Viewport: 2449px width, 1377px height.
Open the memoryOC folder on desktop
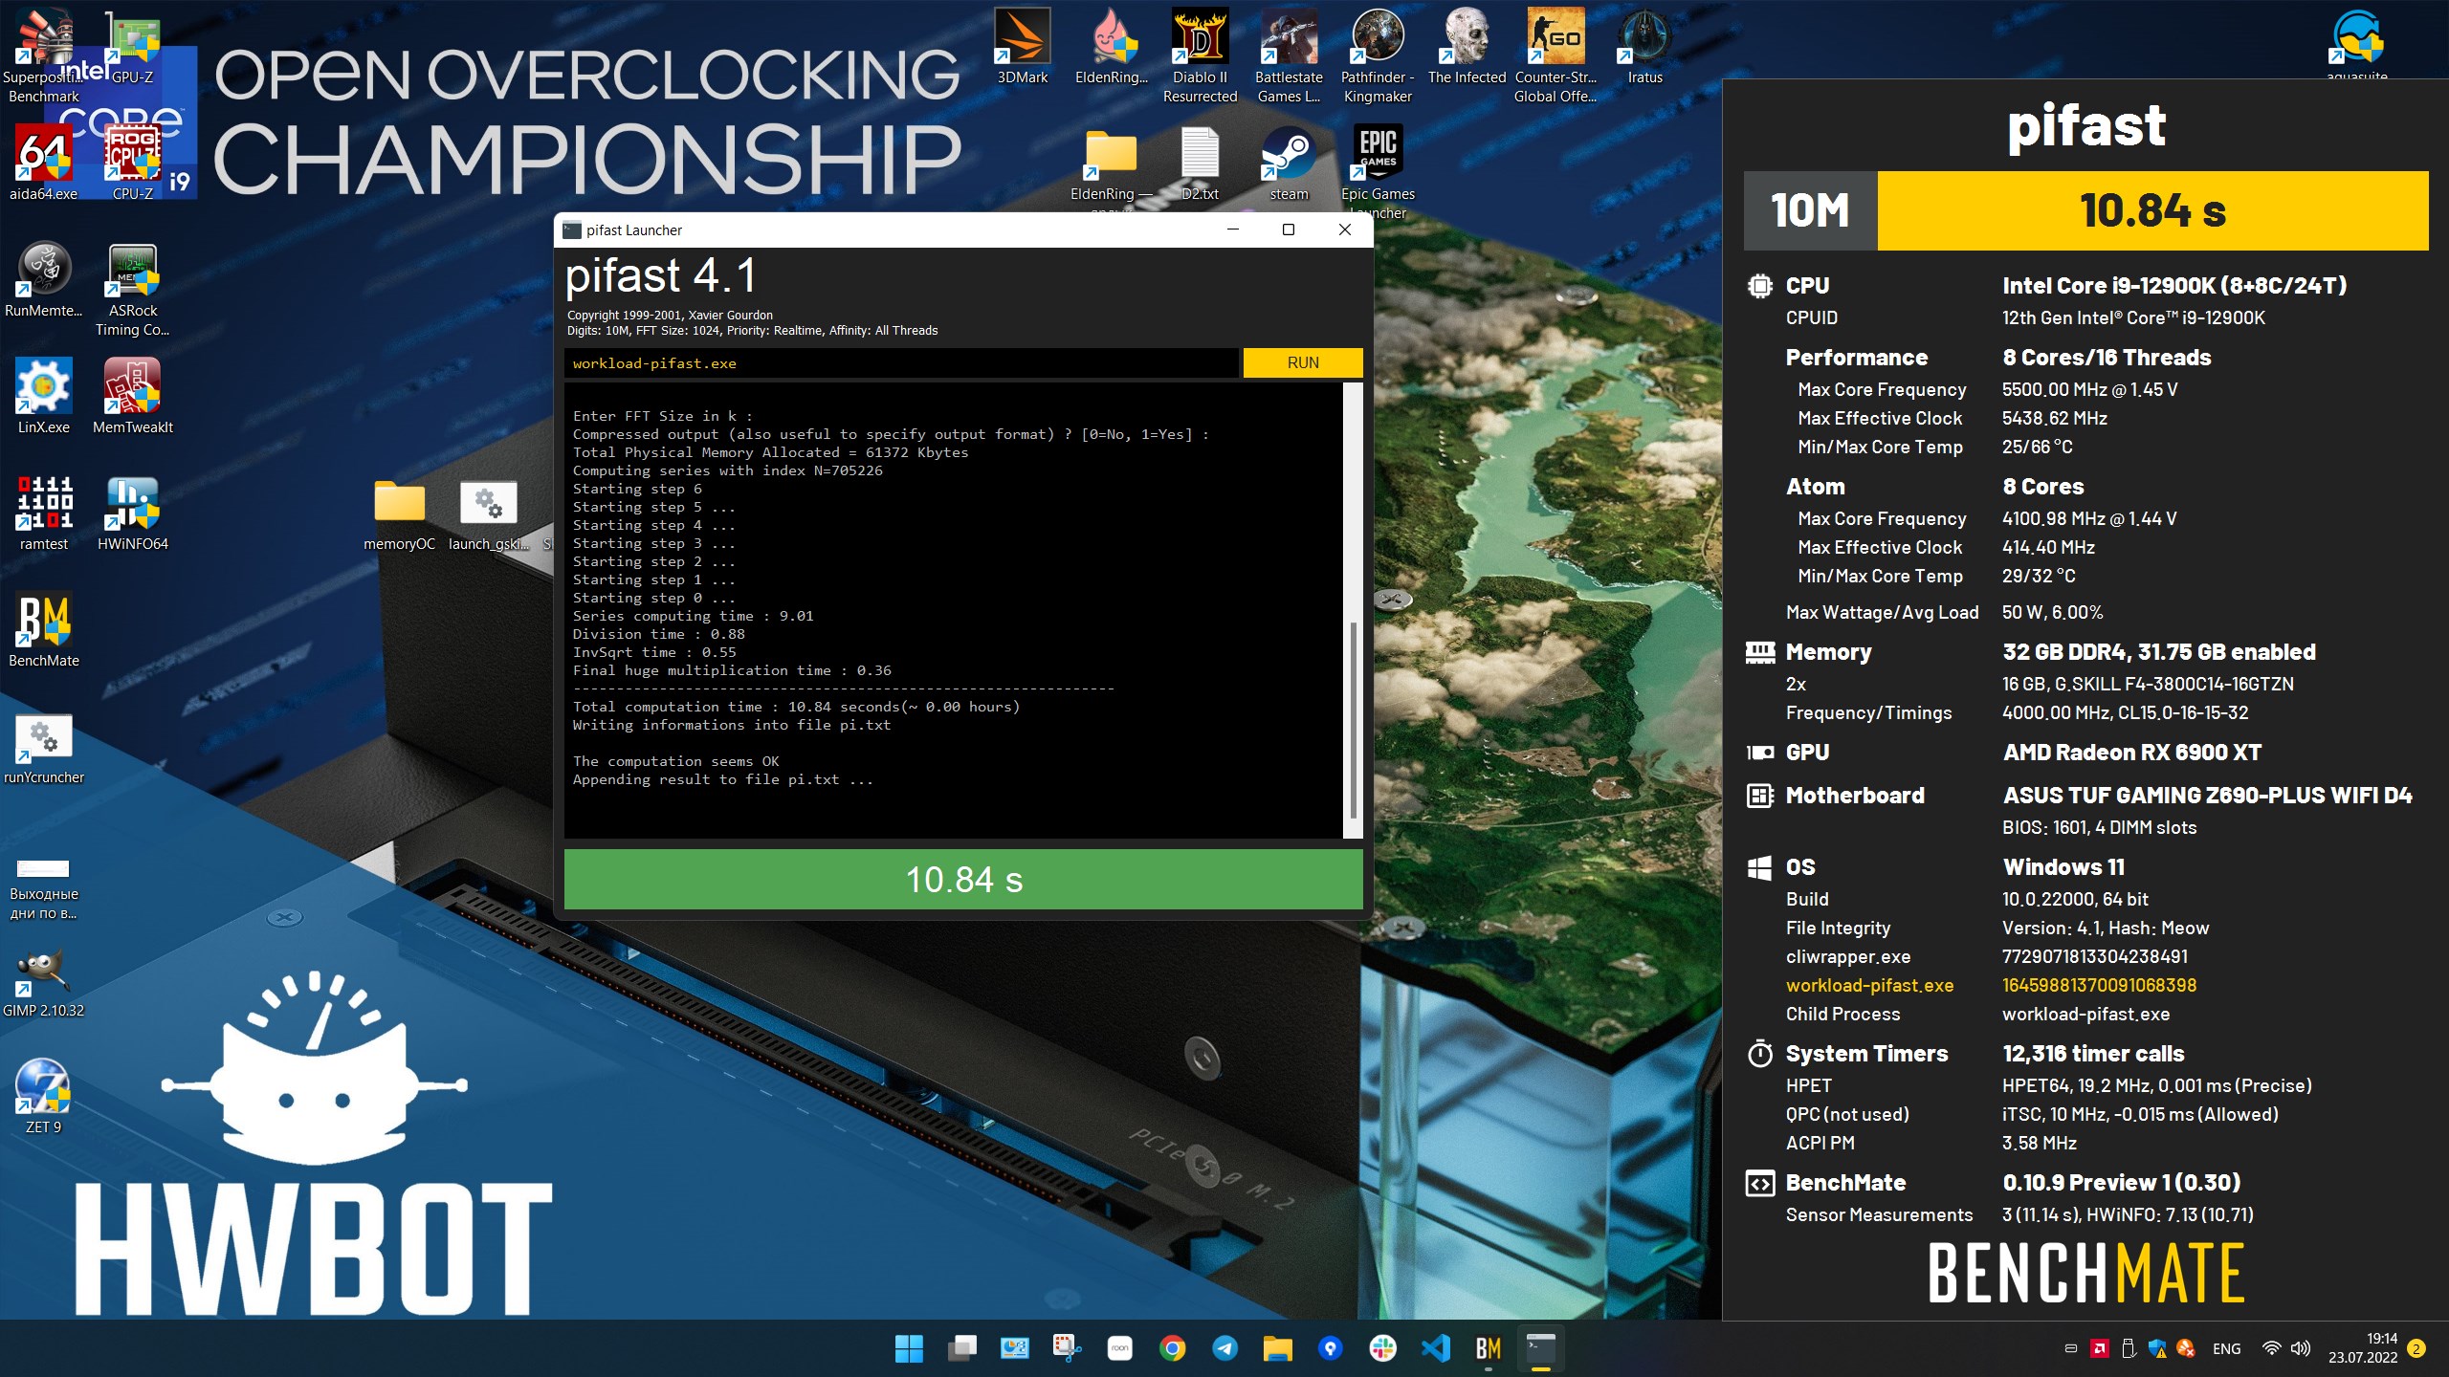click(399, 514)
